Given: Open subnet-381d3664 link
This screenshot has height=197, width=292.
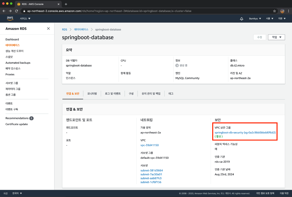Looking at the screenshot, I should click(x=152, y=170).
